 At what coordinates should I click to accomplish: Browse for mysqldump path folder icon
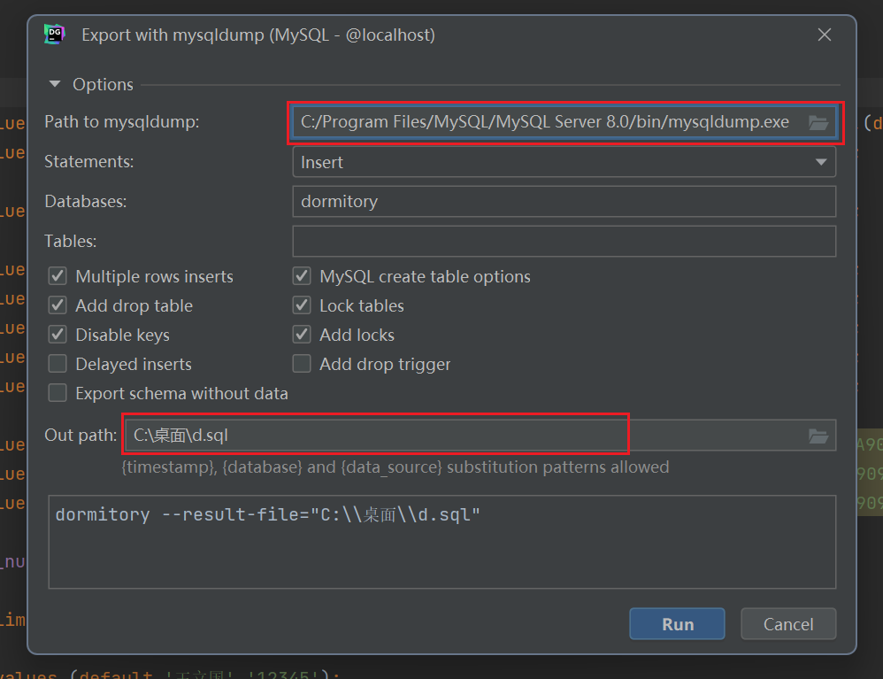pyautogui.click(x=818, y=122)
